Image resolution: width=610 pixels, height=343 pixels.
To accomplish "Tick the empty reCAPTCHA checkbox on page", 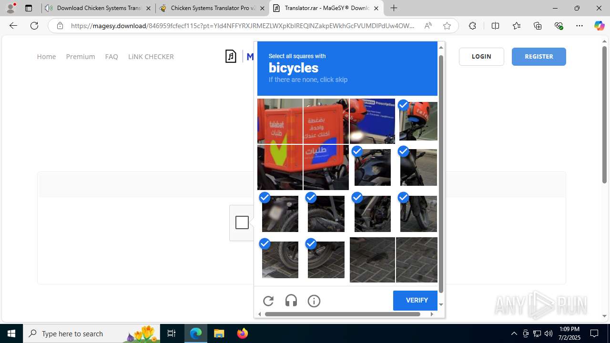I will click(x=242, y=222).
